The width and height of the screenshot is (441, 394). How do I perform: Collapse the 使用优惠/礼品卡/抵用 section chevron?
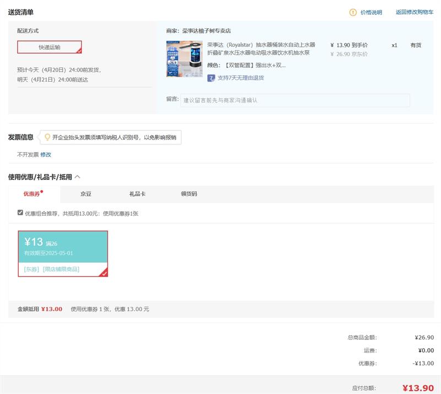(78, 177)
